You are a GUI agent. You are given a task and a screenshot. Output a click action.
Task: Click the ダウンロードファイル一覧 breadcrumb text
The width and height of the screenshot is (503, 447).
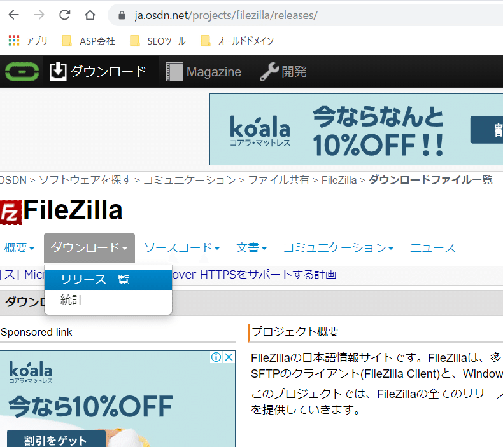pyautogui.click(x=430, y=180)
